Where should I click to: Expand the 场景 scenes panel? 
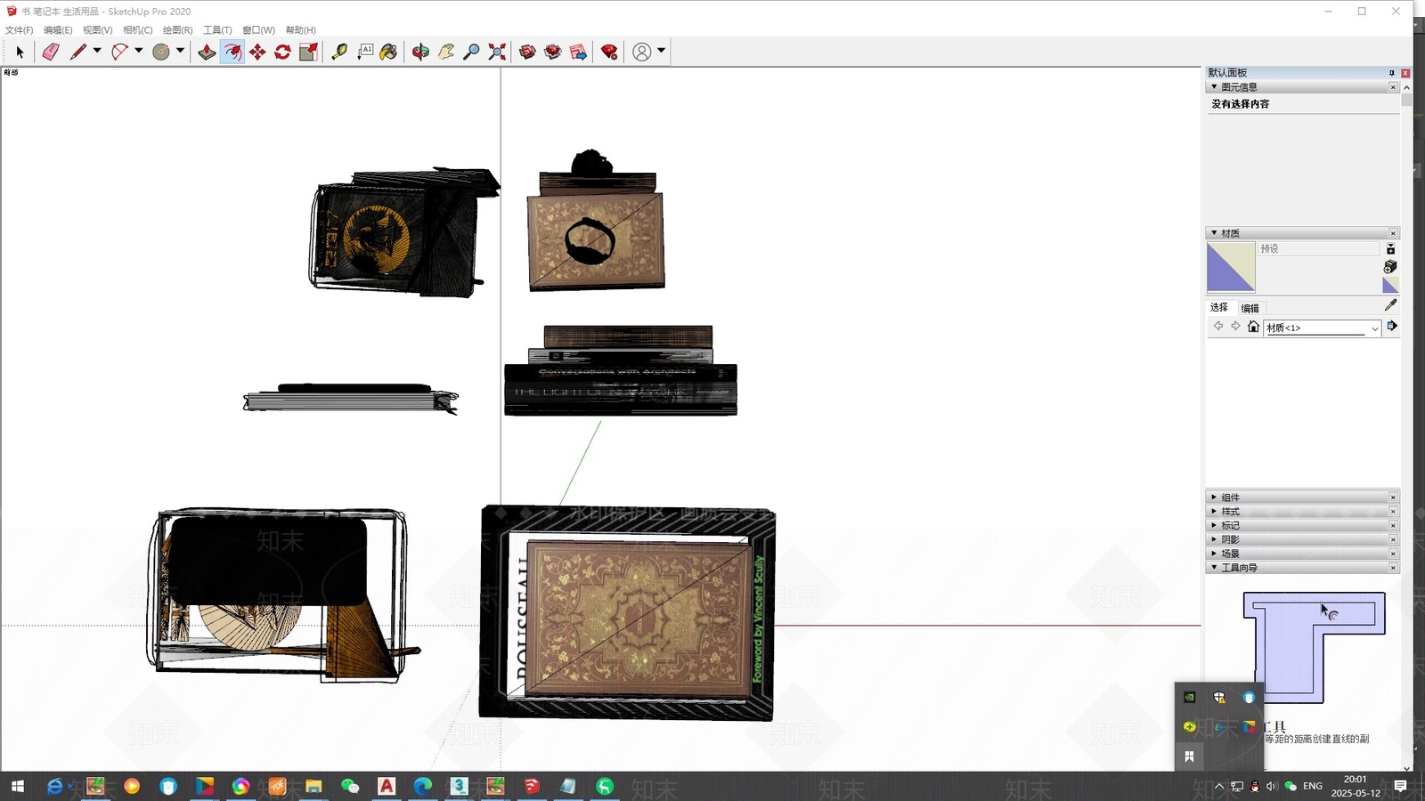coord(1214,554)
